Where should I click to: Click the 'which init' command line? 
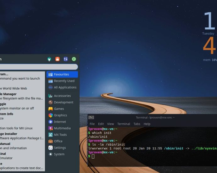click(x=100, y=133)
